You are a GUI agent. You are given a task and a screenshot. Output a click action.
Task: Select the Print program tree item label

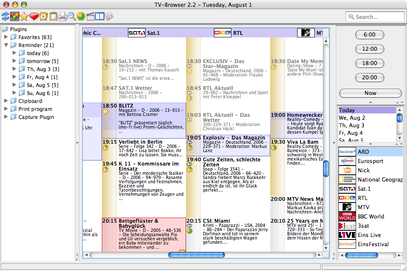[35, 109]
